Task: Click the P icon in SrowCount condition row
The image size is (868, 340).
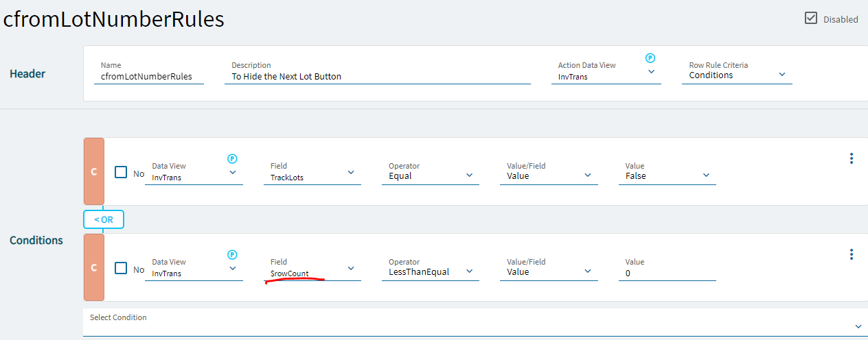Action: click(x=232, y=254)
